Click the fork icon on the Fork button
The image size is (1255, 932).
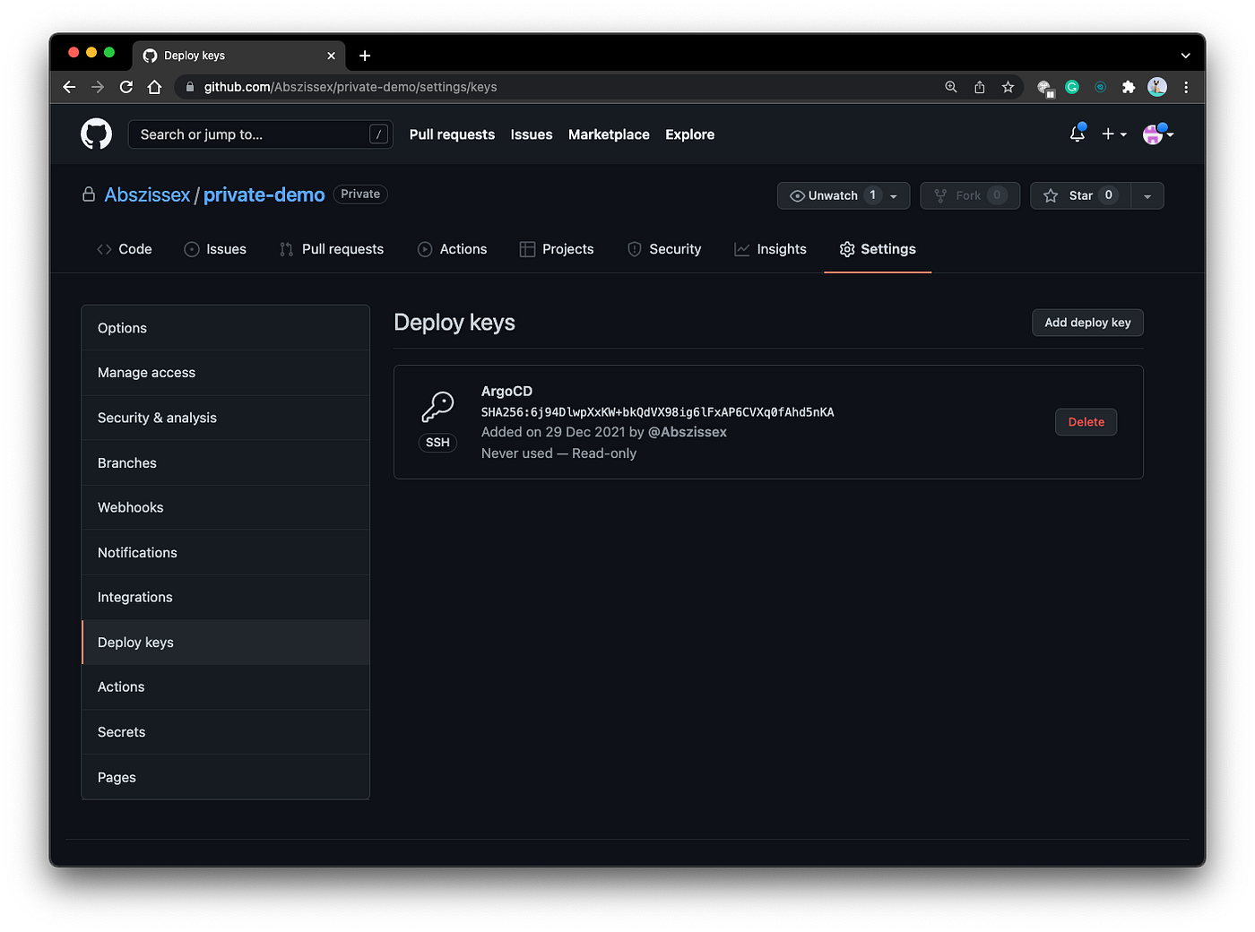(941, 195)
